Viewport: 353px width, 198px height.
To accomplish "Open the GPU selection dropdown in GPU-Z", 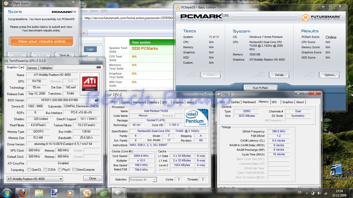I will (35, 179).
